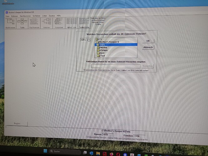Click the Brother's Keeper title bar icon
Screen dimensions: 208x156
pos(7,12)
